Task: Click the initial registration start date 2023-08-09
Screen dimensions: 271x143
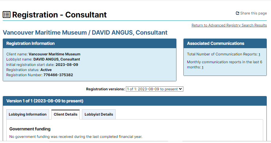Action: point(67,65)
